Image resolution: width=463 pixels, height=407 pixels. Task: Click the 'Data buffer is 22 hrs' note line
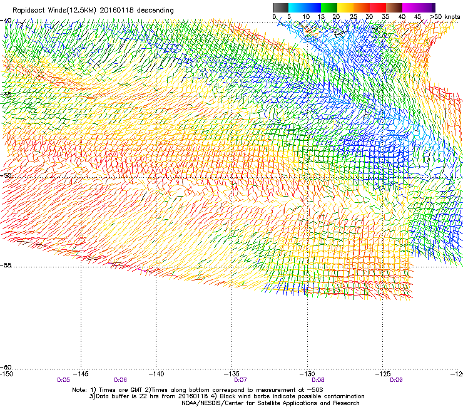[x=227, y=396]
